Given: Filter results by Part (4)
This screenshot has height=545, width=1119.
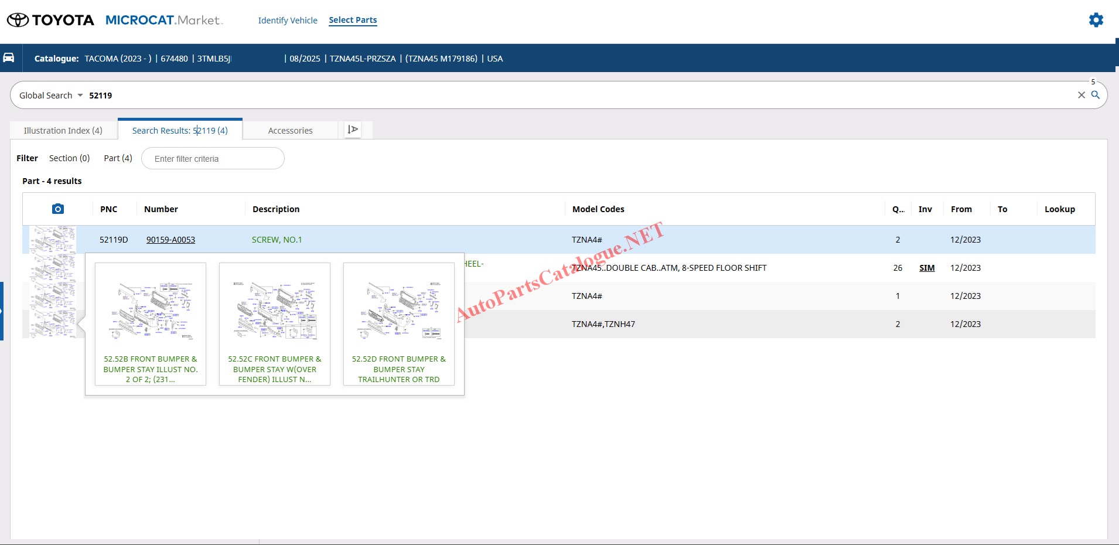Looking at the screenshot, I should click(118, 158).
